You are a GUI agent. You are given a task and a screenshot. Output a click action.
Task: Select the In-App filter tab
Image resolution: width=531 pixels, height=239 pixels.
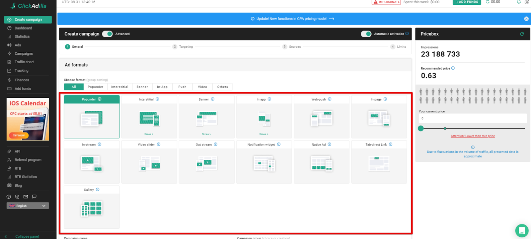coord(162,87)
